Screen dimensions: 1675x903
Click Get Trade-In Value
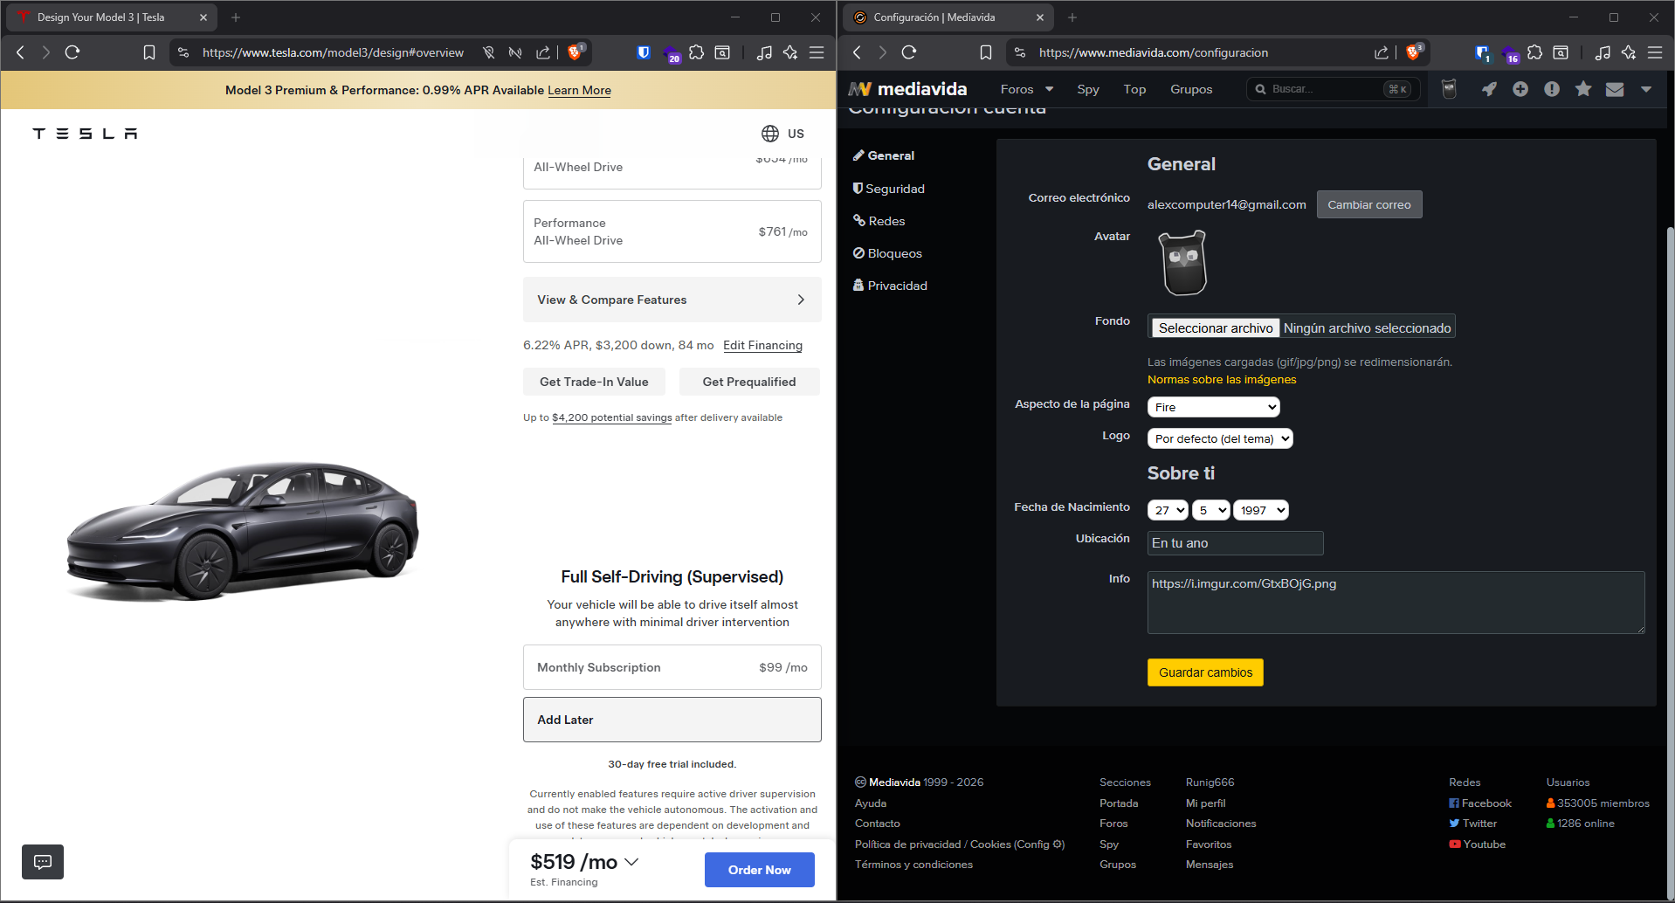coord(594,382)
